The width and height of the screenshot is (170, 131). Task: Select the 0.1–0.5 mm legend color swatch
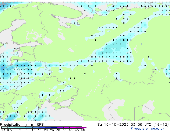coord(5,128)
